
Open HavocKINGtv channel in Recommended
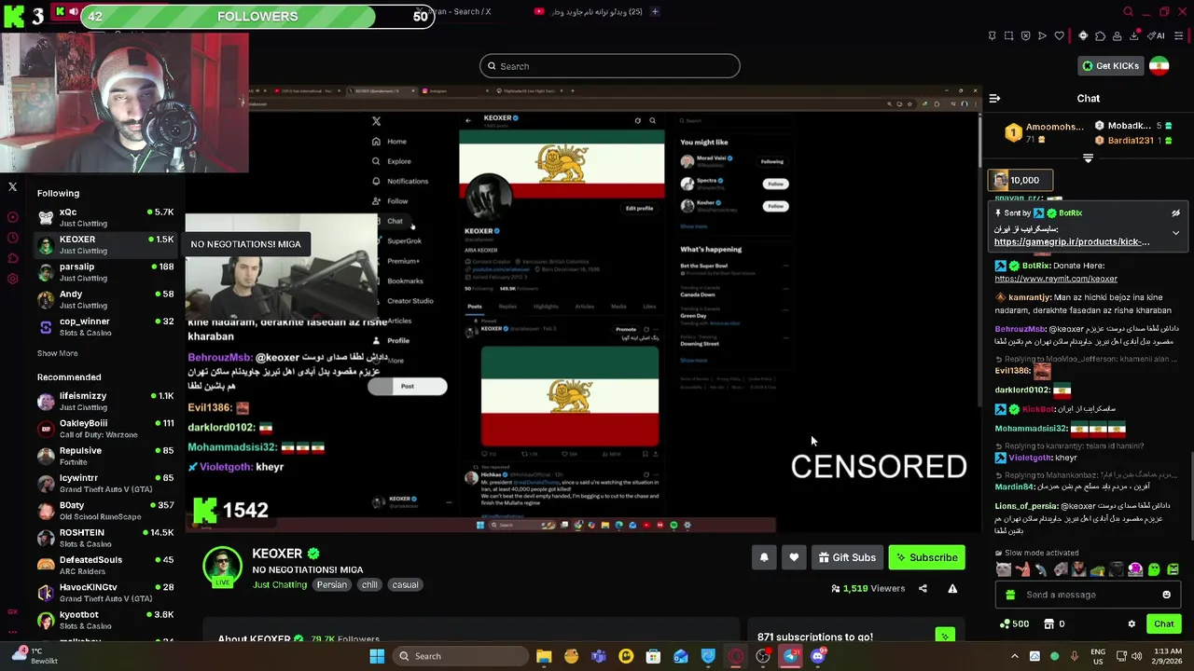tap(104, 593)
